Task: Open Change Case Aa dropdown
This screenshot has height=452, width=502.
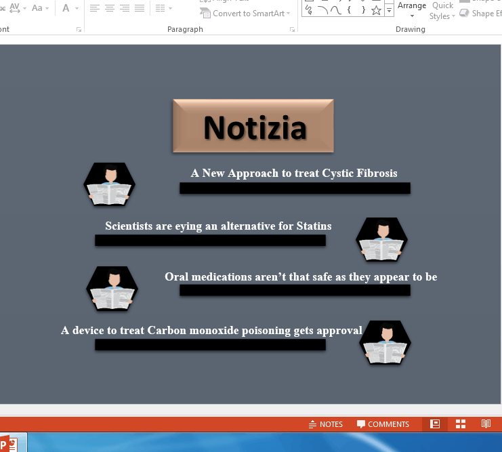Action: [x=40, y=7]
